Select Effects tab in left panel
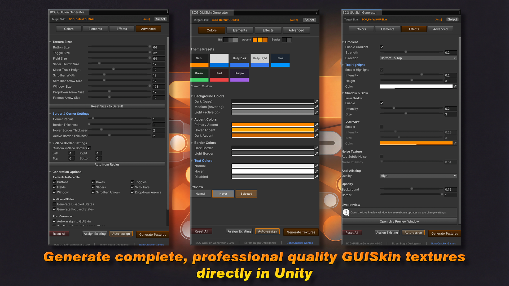Viewport: 509px width, 286px height. [x=122, y=29]
